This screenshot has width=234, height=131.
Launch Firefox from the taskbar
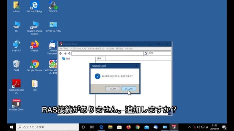128,127
